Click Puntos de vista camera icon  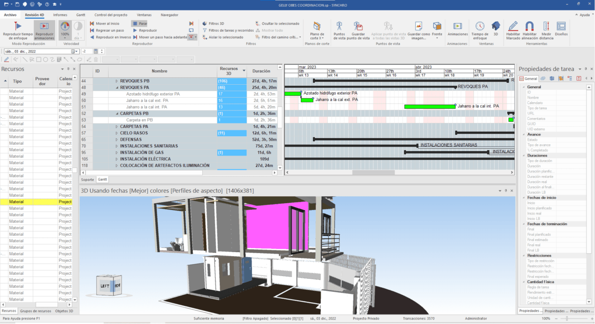(x=340, y=26)
